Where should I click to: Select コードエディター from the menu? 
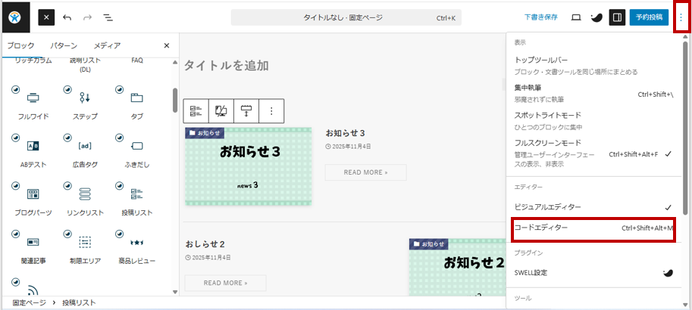coord(541,228)
